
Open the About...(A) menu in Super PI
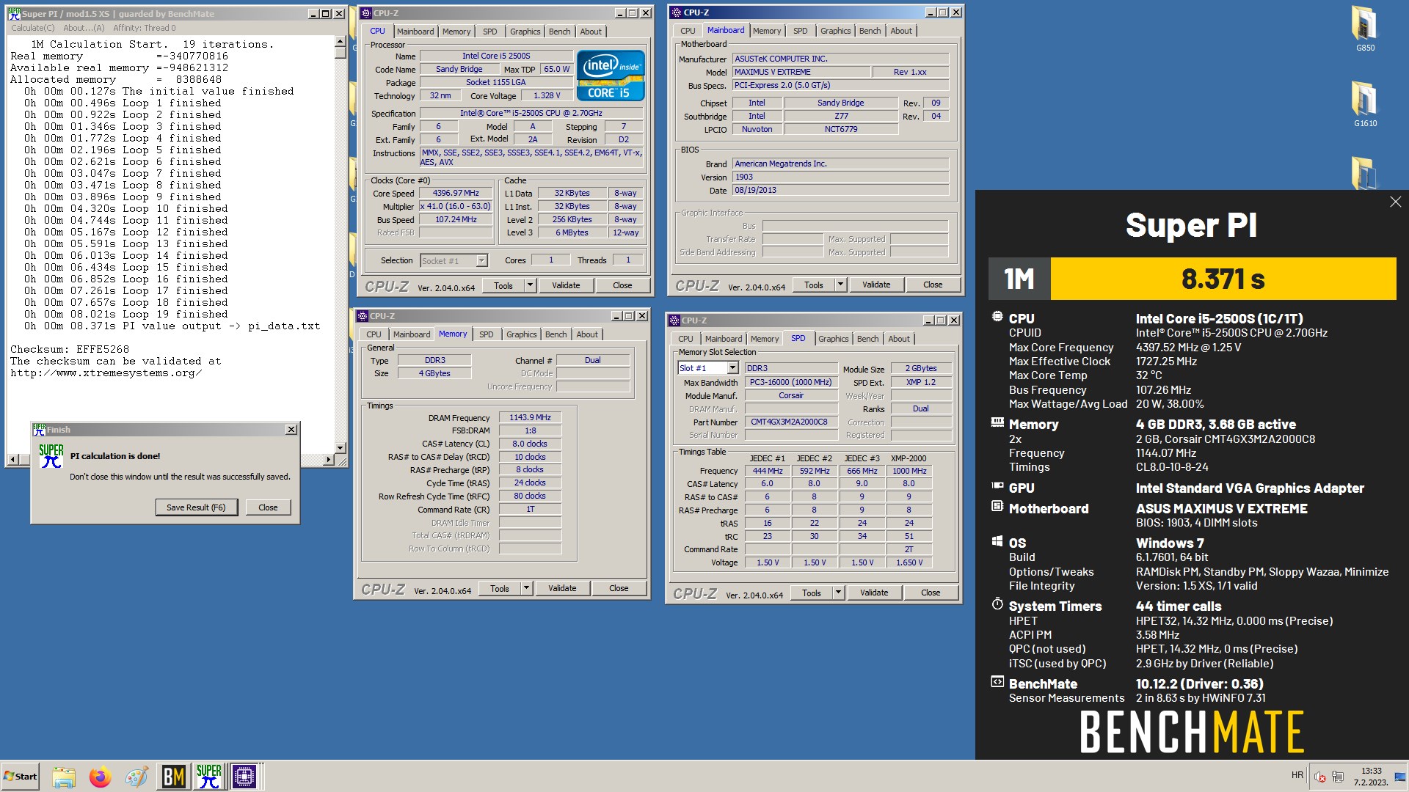(x=84, y=28)
